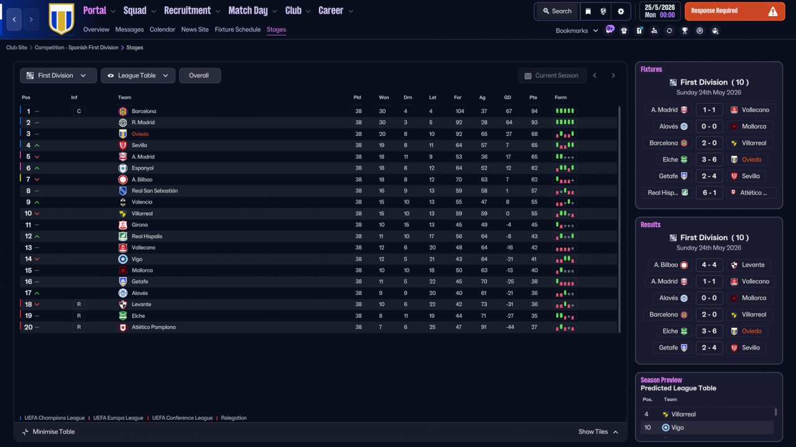Open the player search shortcut icon
This screenshot has width=796, height=447.
click(654, 30)
